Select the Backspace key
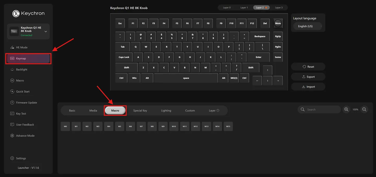The image size is (376, 177). tap(260, 36)
